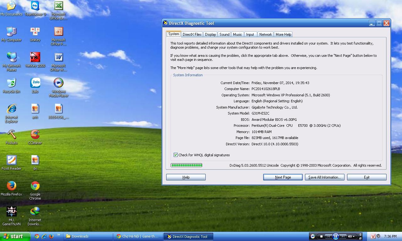This screenshot has height=241, width=402.
Task: Select the Recycle Bin icon
Action: point(11,85)
